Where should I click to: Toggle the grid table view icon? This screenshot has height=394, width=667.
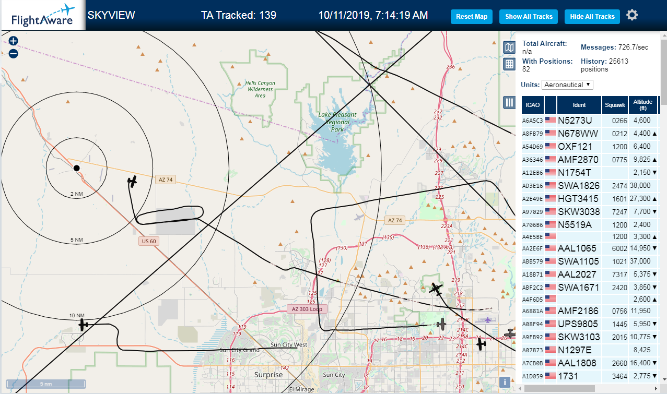pyautogui.click(x=509, y=64)
